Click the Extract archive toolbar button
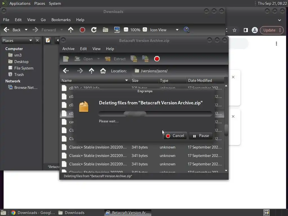 (x=115, y=59)
